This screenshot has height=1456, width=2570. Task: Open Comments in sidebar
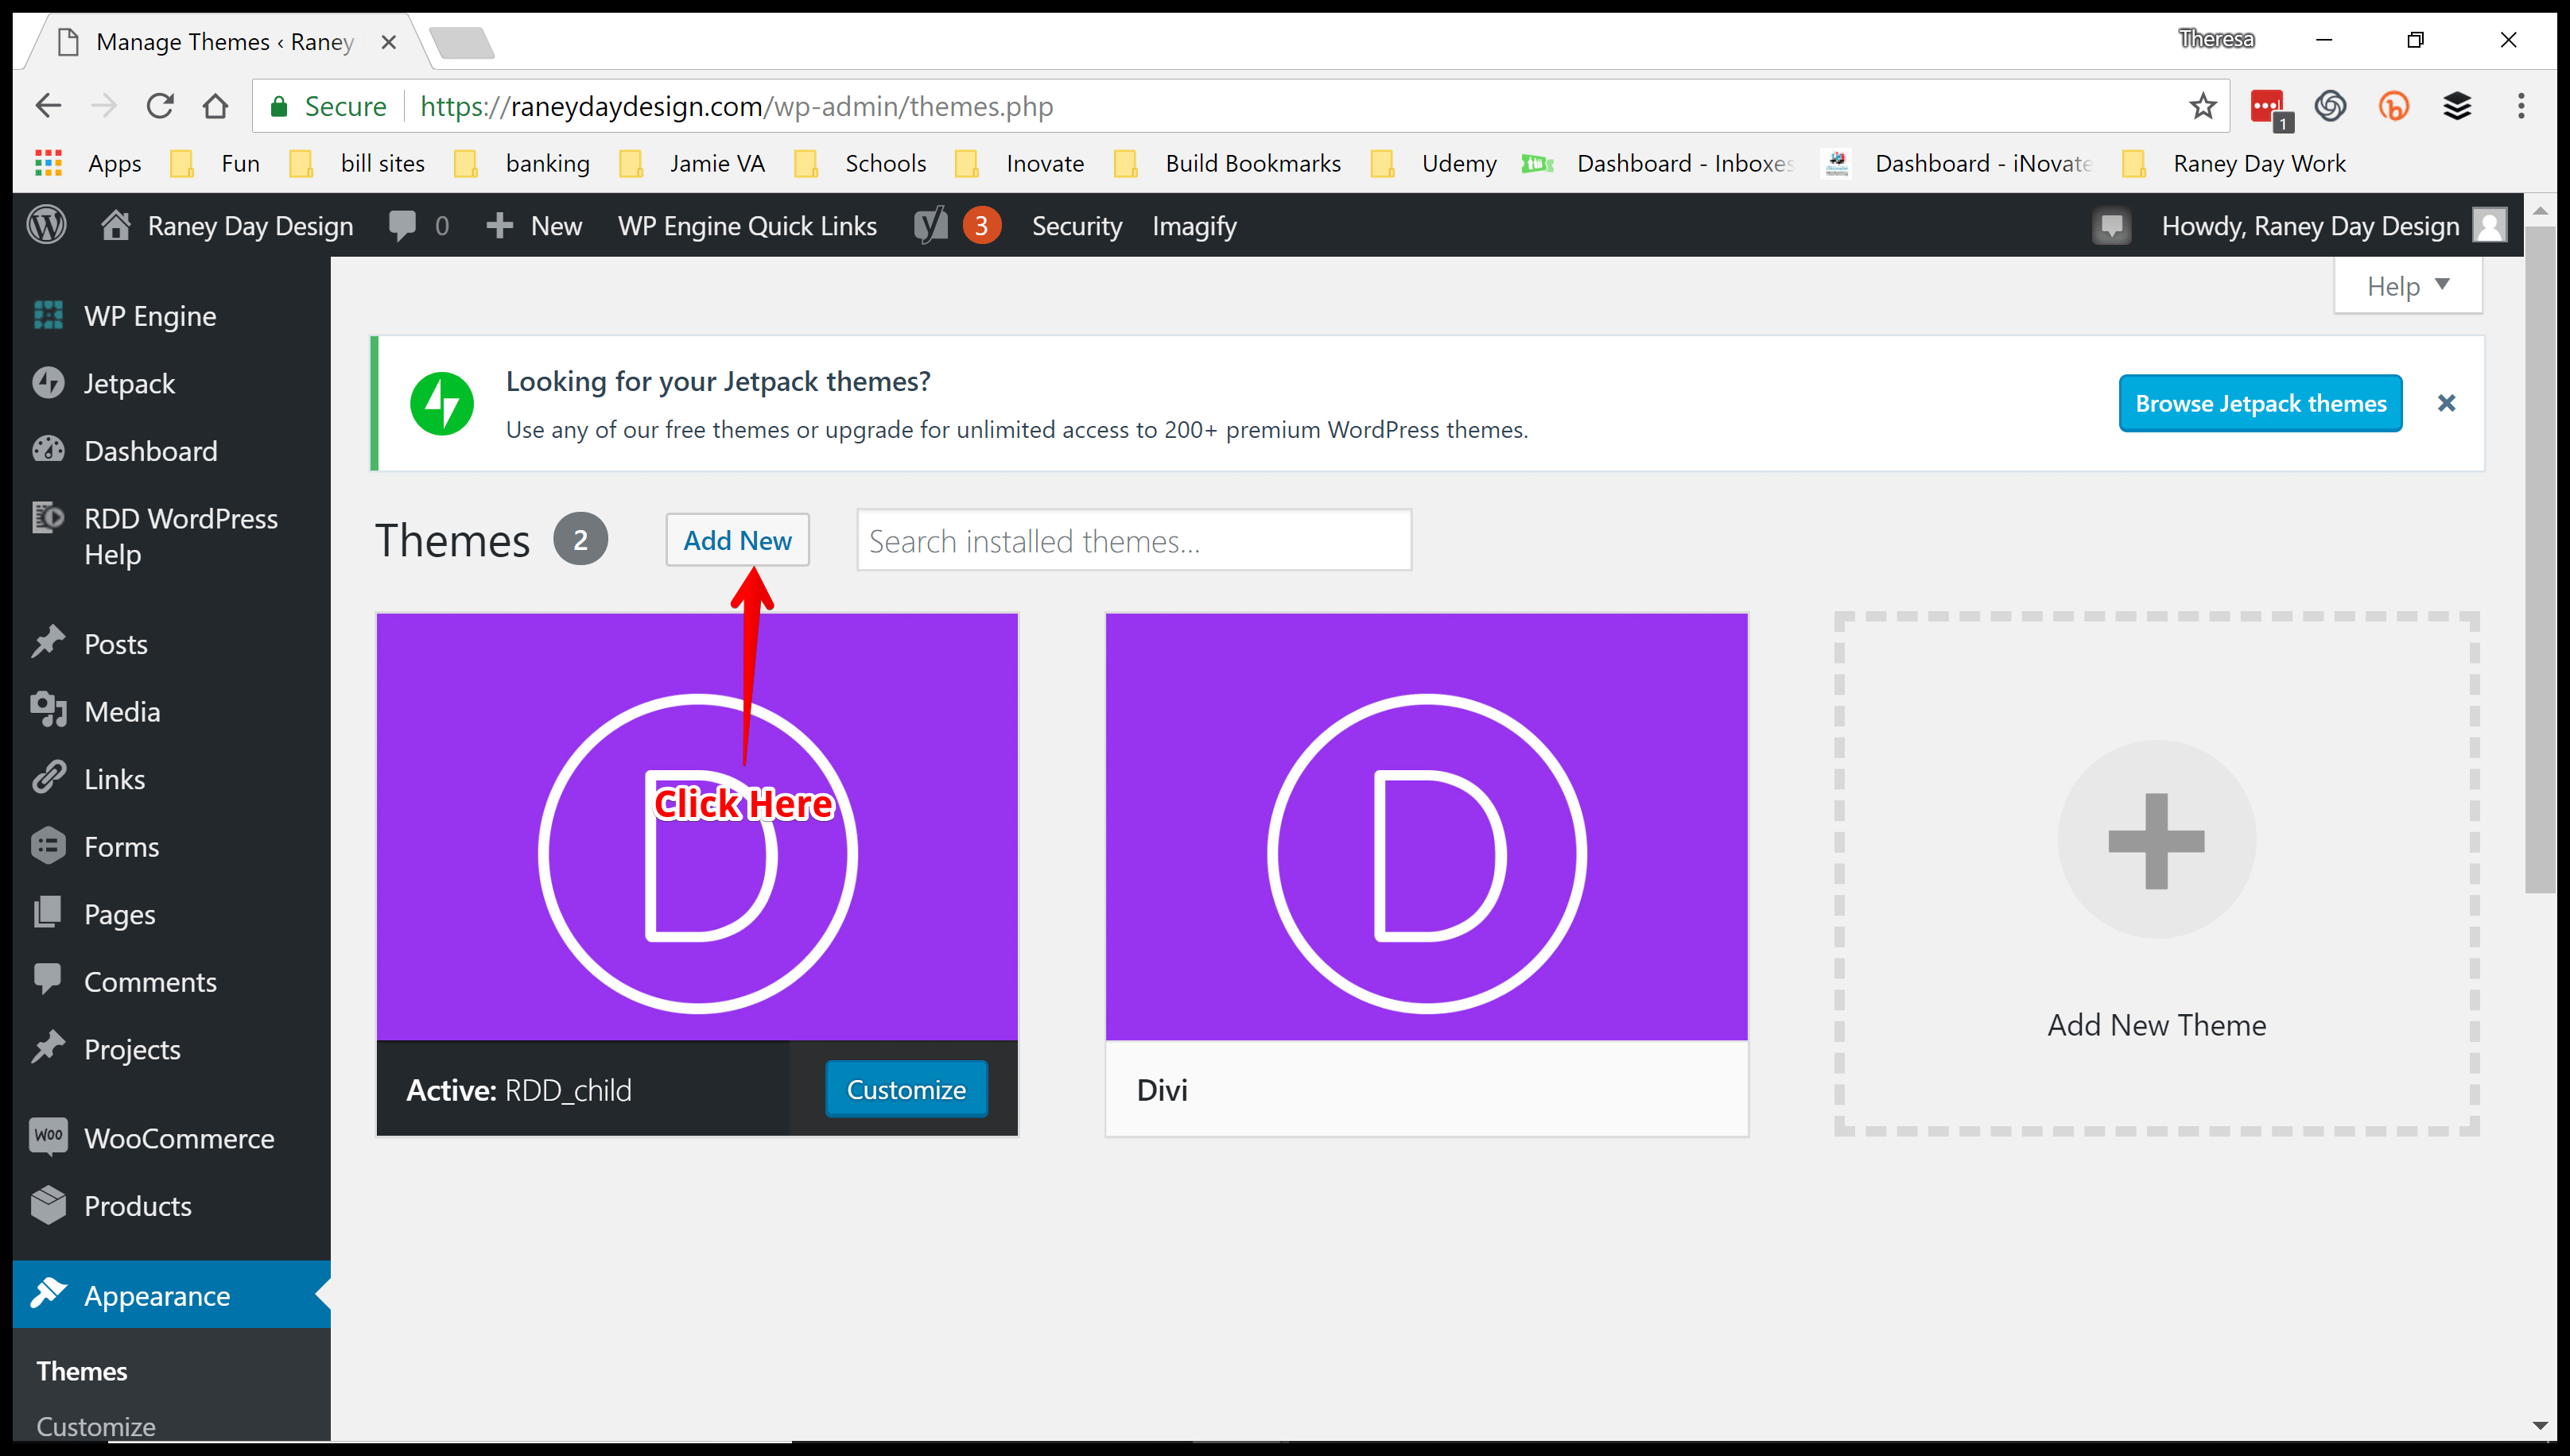tap(171, 981)
